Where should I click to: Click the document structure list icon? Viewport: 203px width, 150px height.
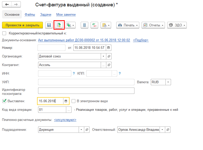point(84,25)
